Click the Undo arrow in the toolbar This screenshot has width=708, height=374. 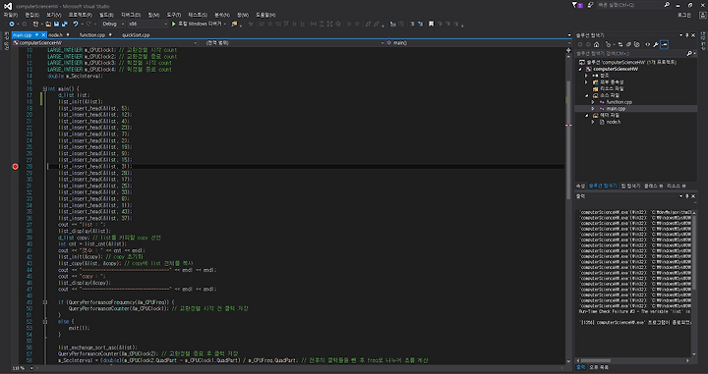76,24
